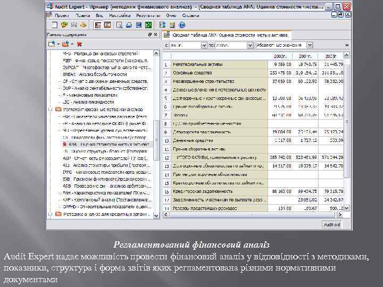Click the Нематериальные активы row label
The image size is (383, 287).
click(x=197, y=64)
